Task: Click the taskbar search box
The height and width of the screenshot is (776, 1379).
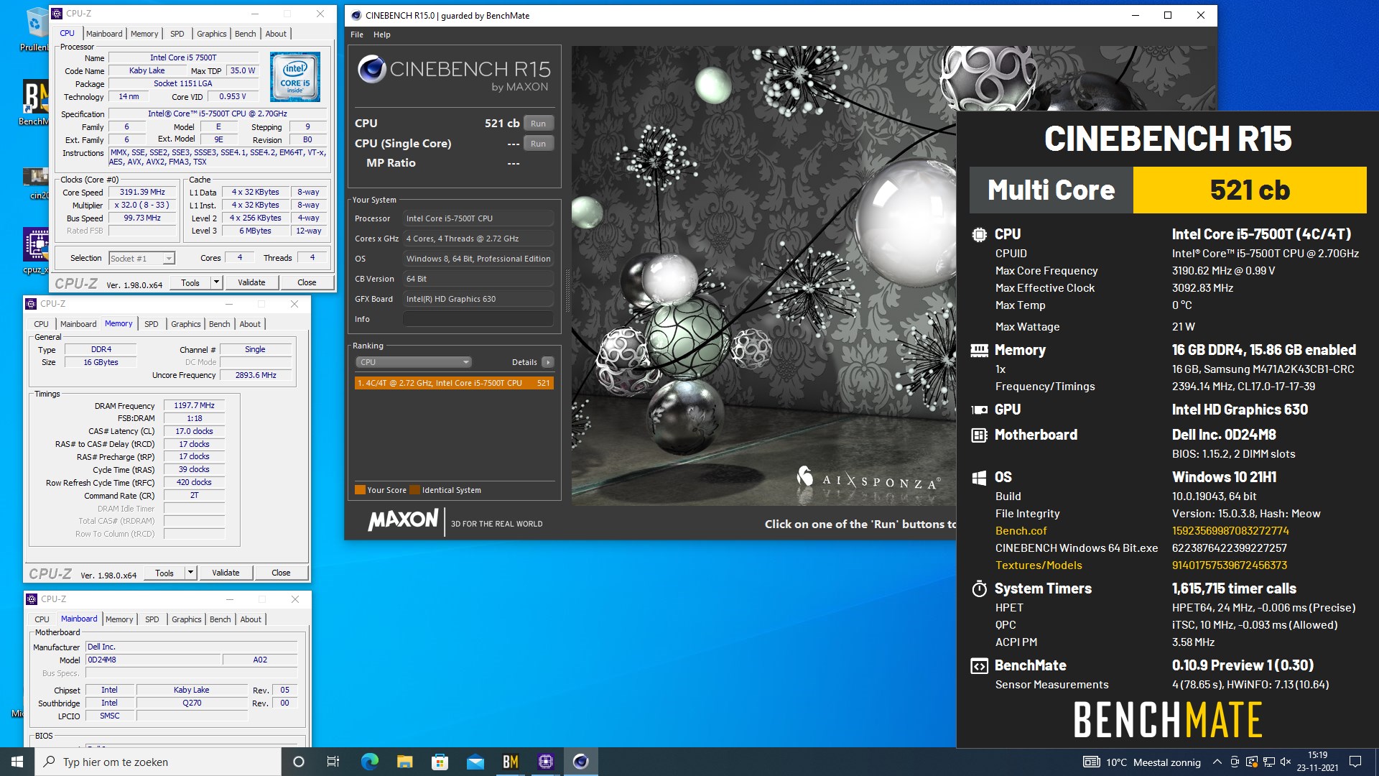Action: coord(158,762)
